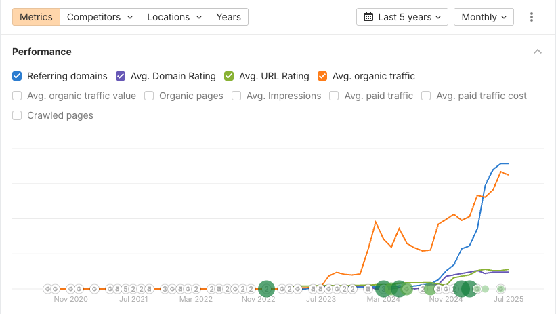Click the calendar icon in date range
The width and height of the screenshot is (556, 314).
pos(368,17)
